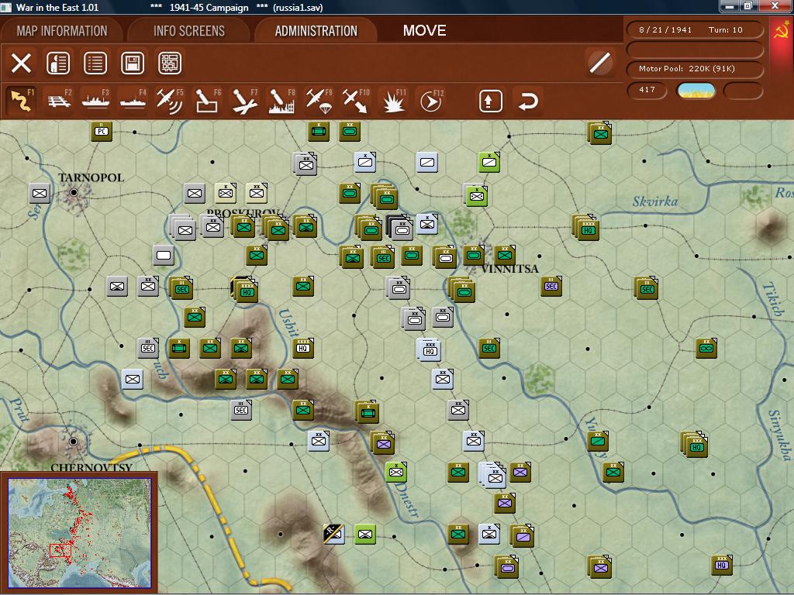Open the INFO SCREENS tab
The image size is (794, 595).
pos(189,31)
